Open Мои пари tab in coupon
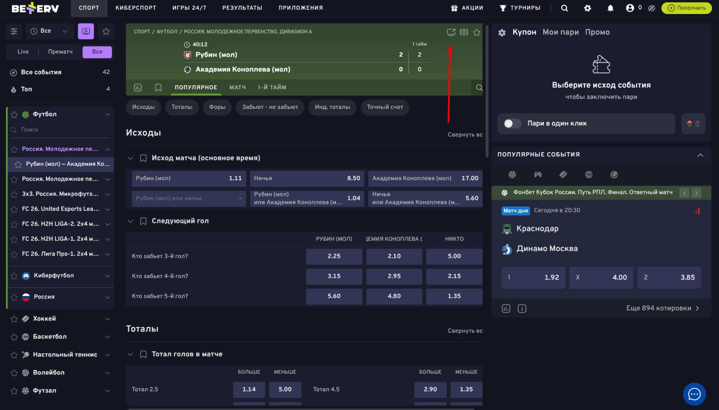Screen dimensions: 719x410 tap(560, 32)
